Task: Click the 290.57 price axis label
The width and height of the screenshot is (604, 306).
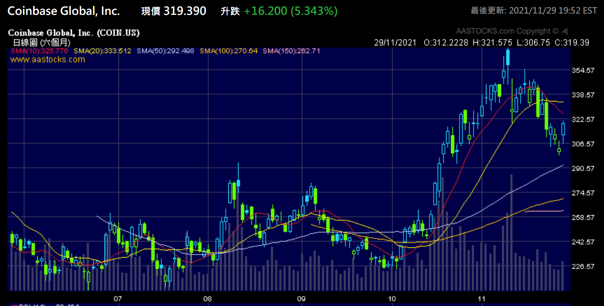Action: 582,168
